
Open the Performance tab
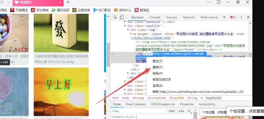[209, 17]
